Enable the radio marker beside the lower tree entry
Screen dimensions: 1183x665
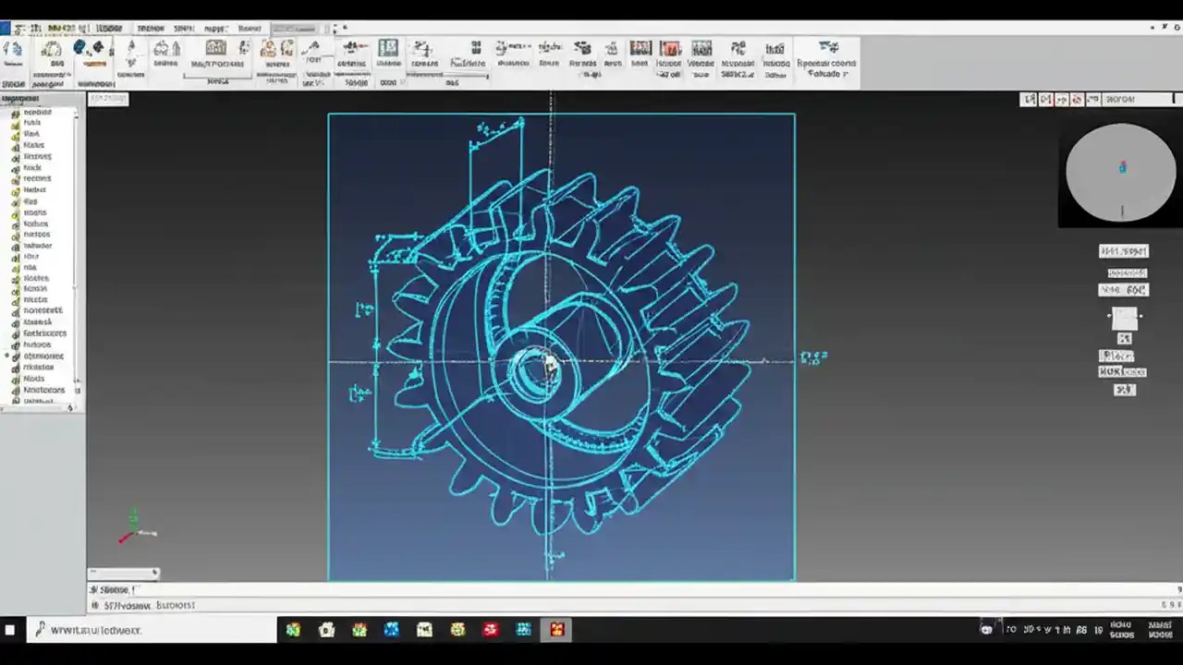(6, 356)
